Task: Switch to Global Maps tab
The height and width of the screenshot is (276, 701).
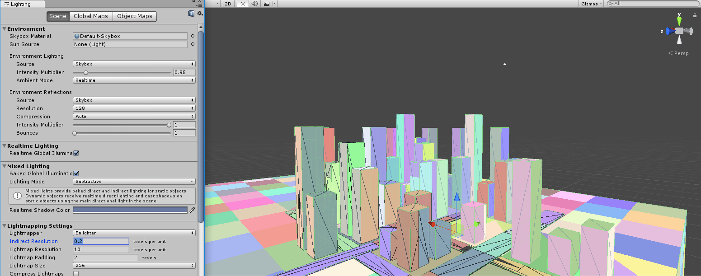Action: pos(91,16)
